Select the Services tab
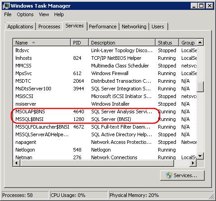Viewport: 216px width, 201px height. [74, 26]
